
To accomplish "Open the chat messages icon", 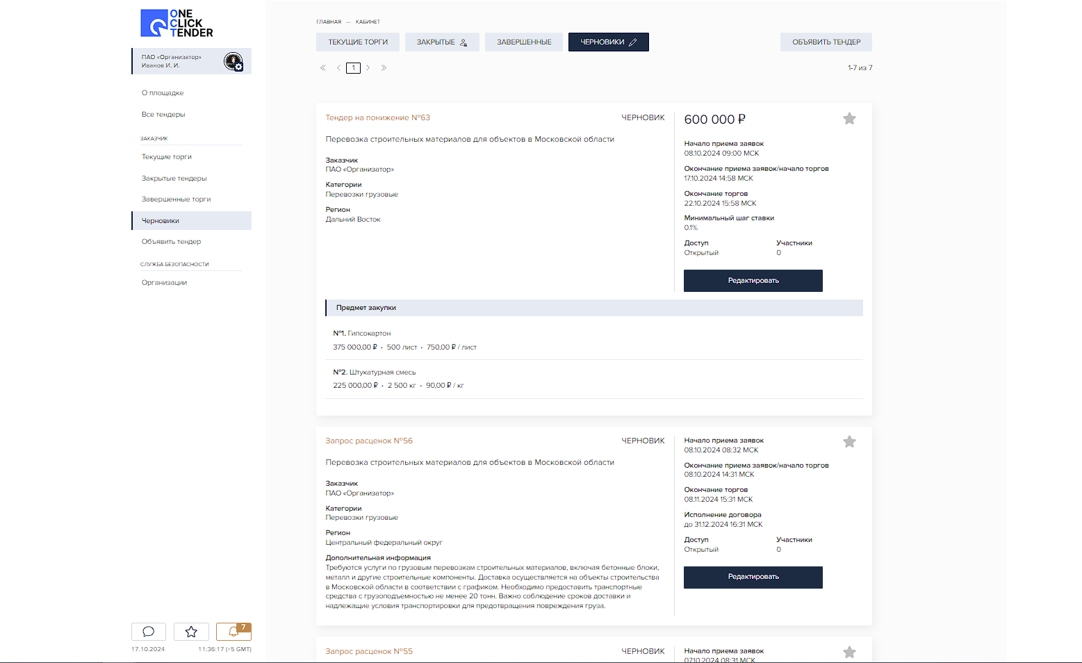I will [x=149, y=631].
